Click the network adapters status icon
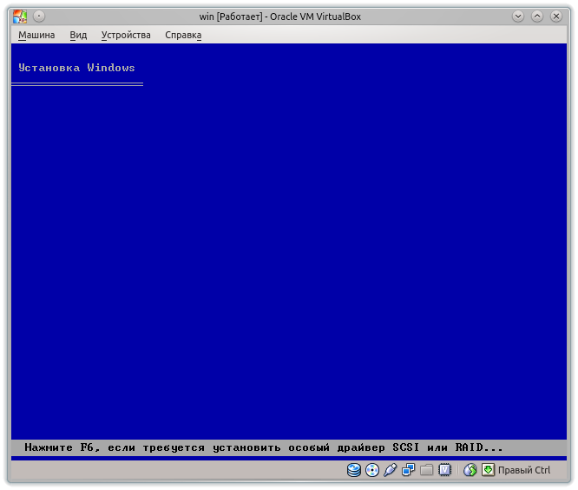This screenshot has height=490, width=578. click(x=409, y=470)
